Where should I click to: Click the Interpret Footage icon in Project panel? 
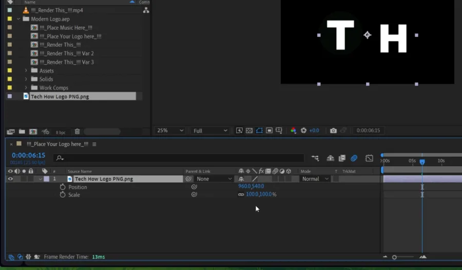(11, 132)
